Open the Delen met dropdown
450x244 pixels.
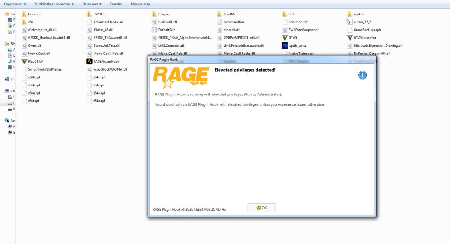[92, 4]
